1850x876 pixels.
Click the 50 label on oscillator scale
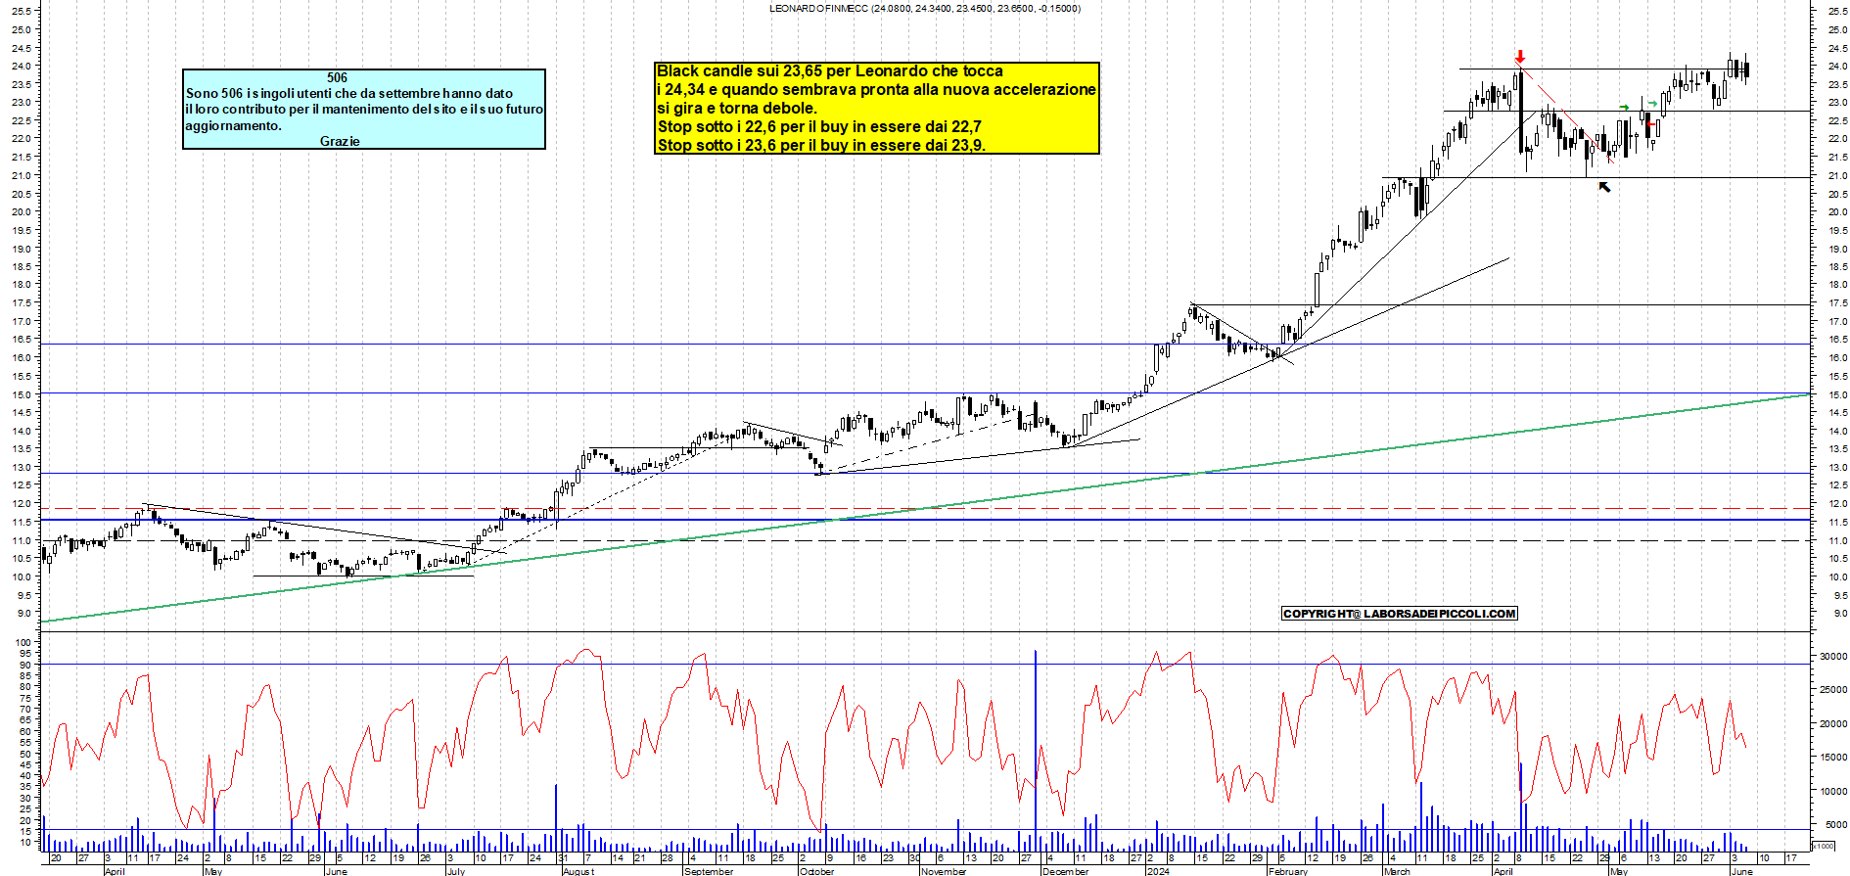tap(26, 754)
